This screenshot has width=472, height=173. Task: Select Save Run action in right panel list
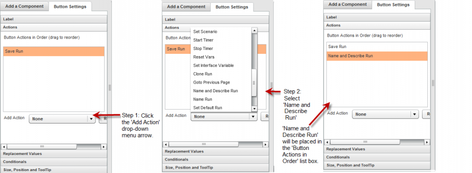[377, 47]
